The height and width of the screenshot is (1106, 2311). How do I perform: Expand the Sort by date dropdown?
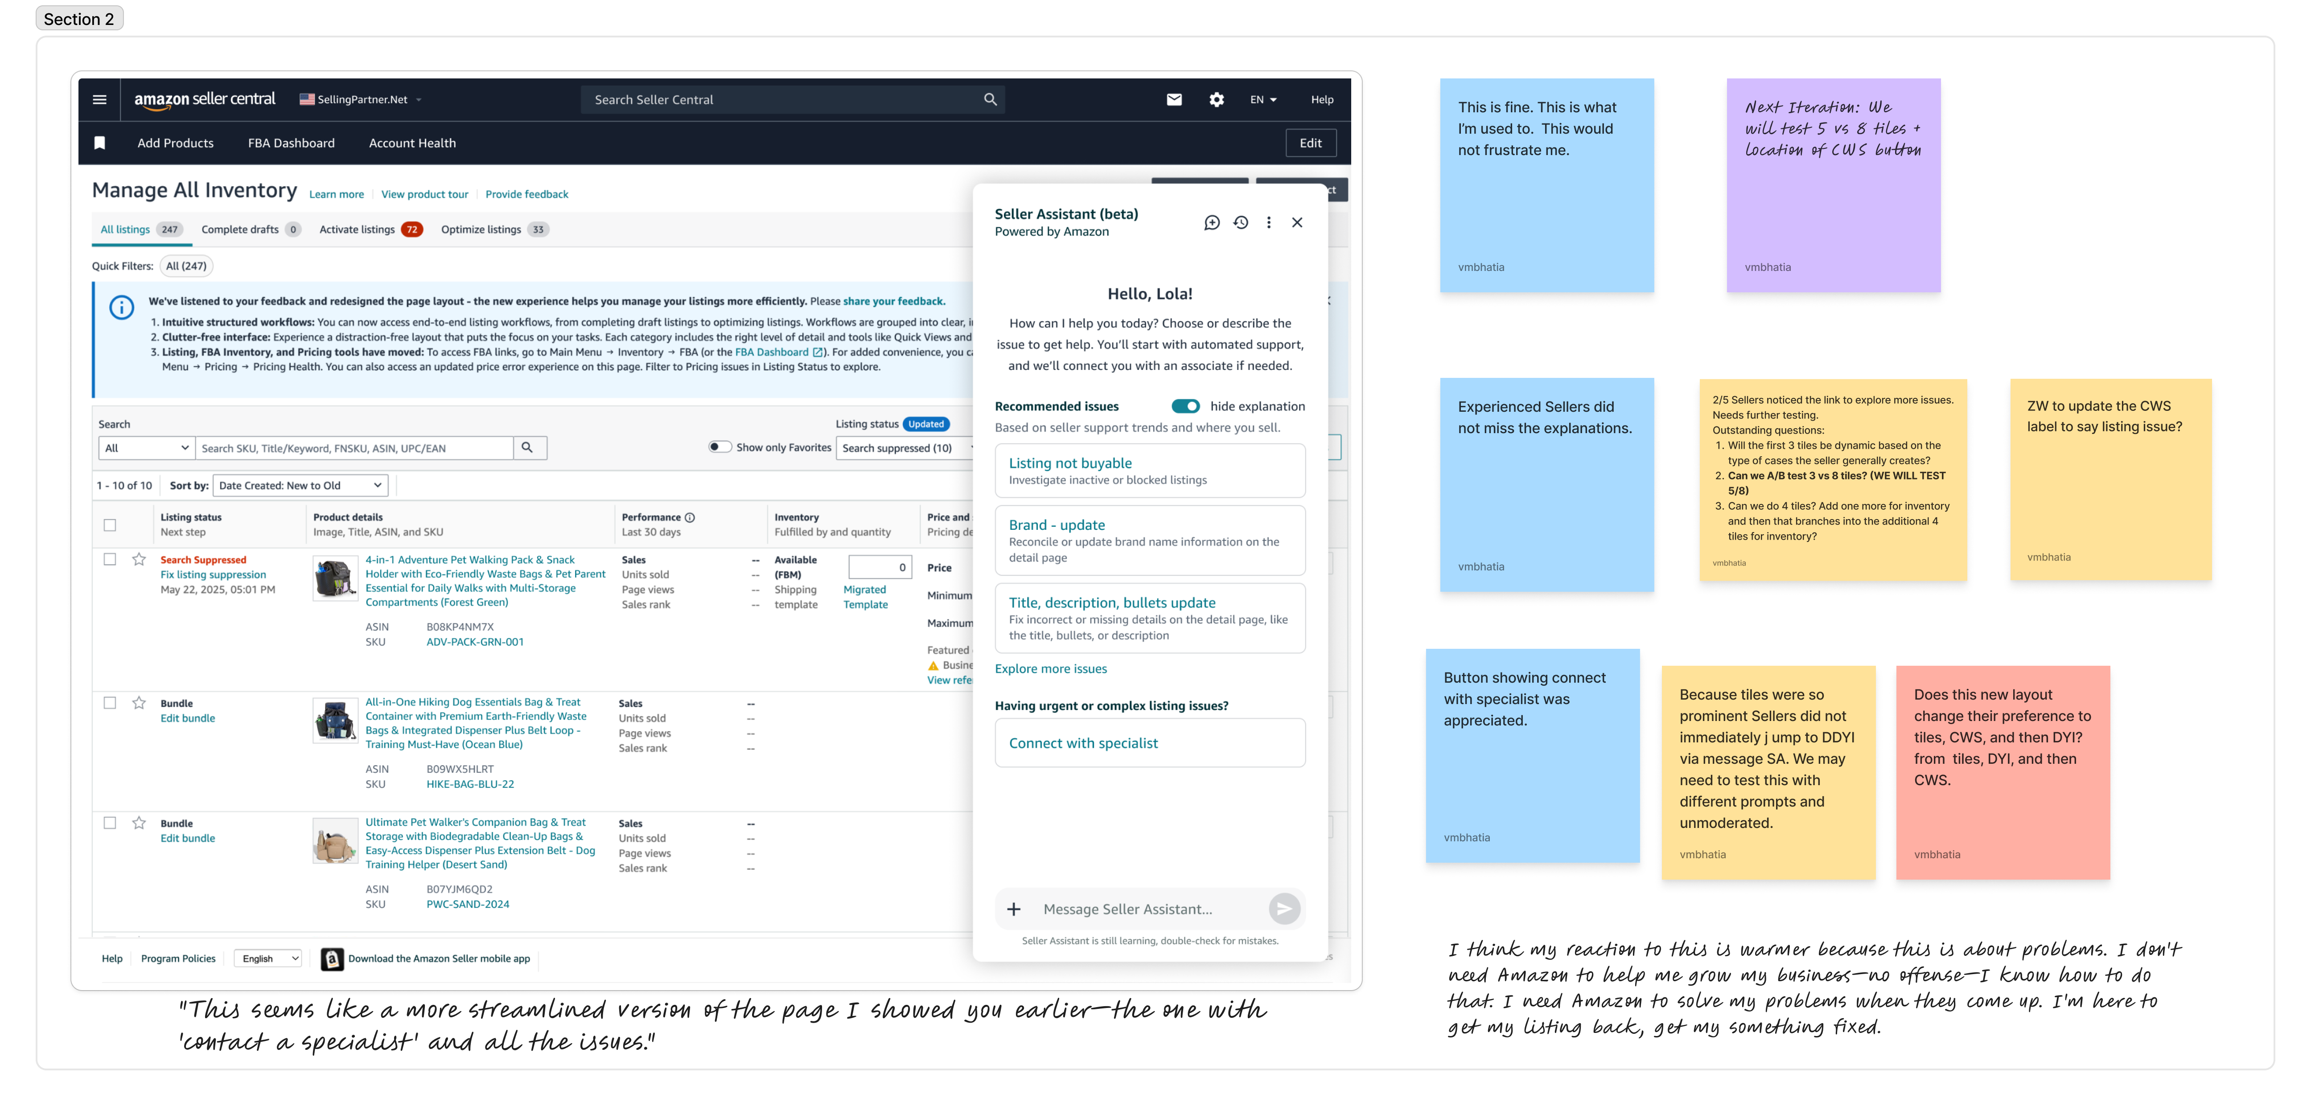coord(300,485)
